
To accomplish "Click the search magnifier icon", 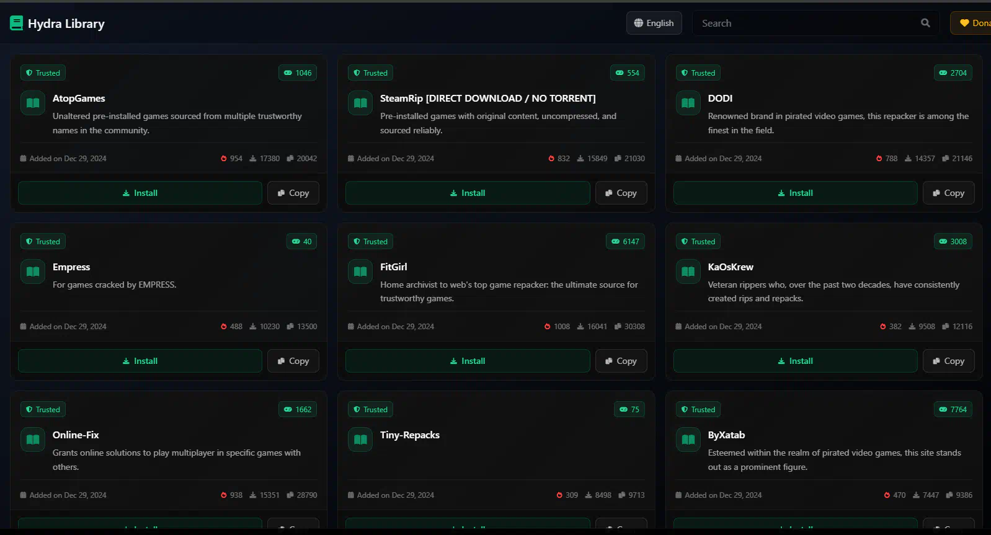I will click(x=925, y=23).
